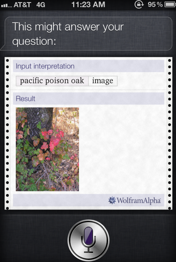The image size is (176, 262).
Task: Tap the left perforated paper edge
Action: 7,133
